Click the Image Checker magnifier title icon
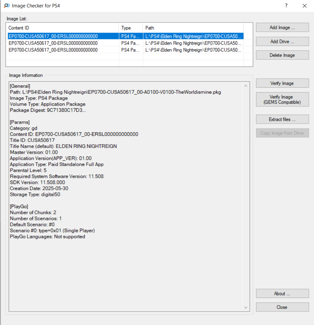This screenshot has height=325, width=314. point(7,5)
